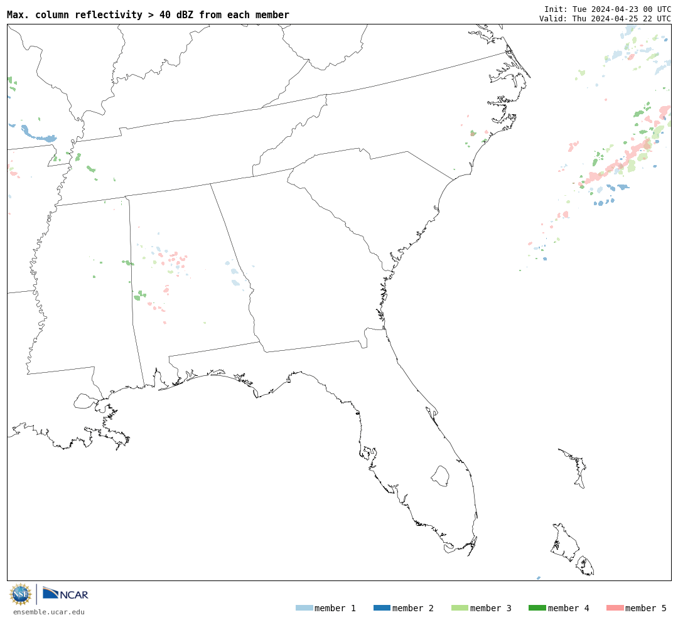Click the member 2 dark blue swatch
Image resolution: width=678 pixels, height=620 pixels.
382,607
